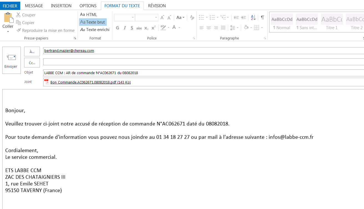Toggle underline (S) formatting
Image resolution: width=364 pixels, height=209 pixels.
coord(132,28)
